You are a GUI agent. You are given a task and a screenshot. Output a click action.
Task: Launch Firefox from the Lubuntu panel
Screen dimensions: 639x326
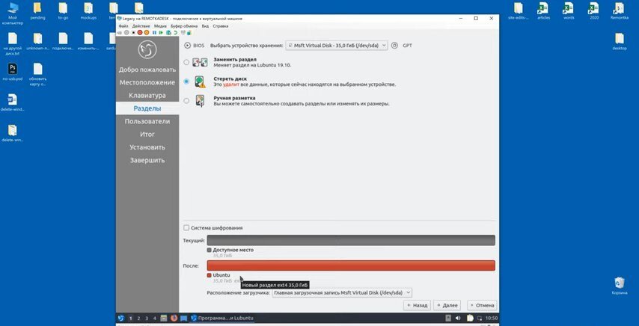click(x=174, y=319)
